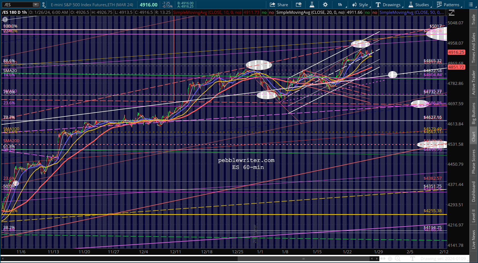Viewport: 478px width, 263px height.
Task: Click the $4255.38 price level label
Action: pyautogui.click(x=433, y=211)
